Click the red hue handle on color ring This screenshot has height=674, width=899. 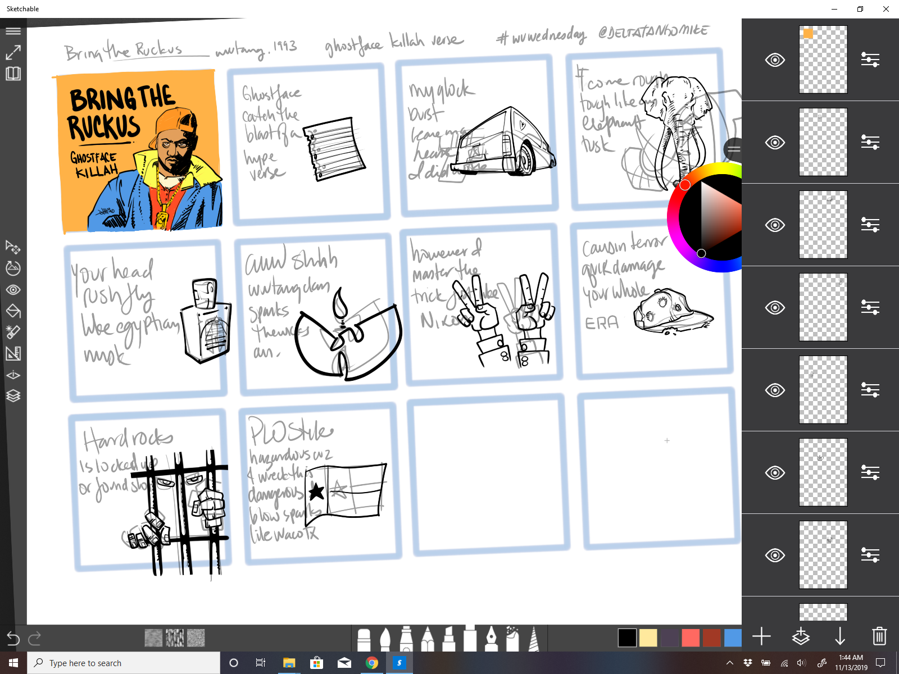coord(685,185)
